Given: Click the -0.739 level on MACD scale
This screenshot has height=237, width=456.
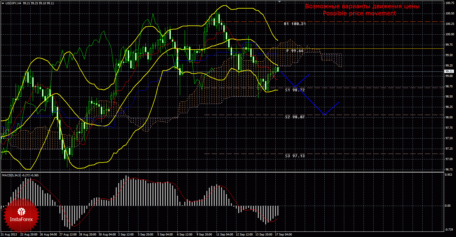Looking at the screenshot, I should click(x=449, y=229).
